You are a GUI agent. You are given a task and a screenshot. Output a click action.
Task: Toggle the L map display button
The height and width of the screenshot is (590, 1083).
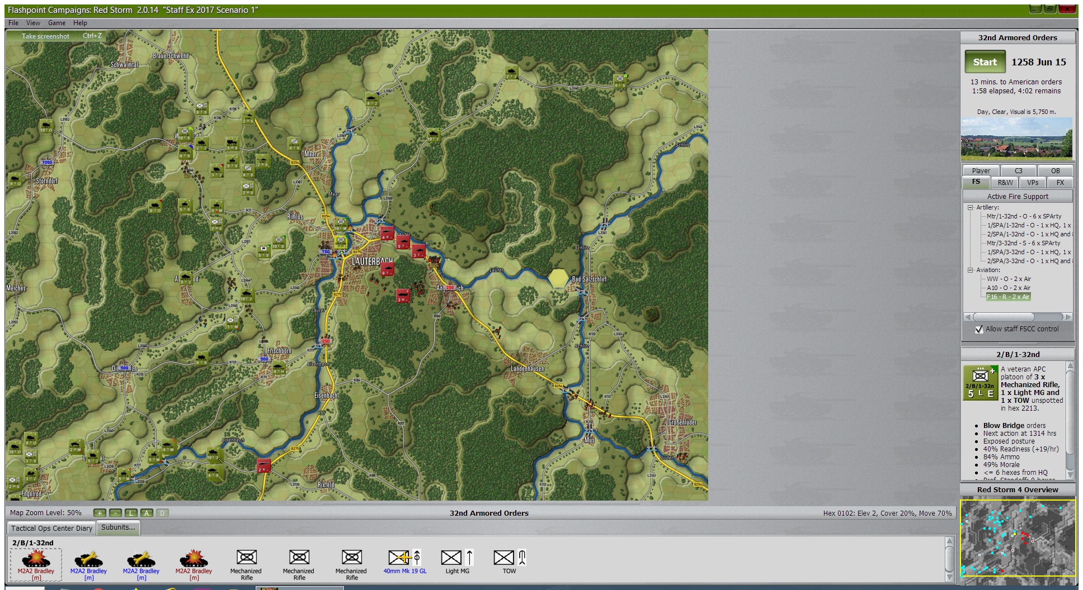pyautogui.click(x=131, y=513)
